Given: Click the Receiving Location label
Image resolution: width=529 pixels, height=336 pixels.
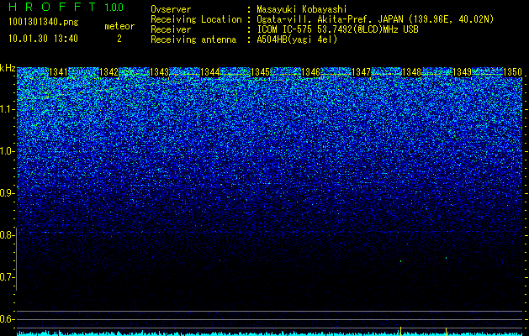Looking at the screenshot, I should click(x=196, y=19).
